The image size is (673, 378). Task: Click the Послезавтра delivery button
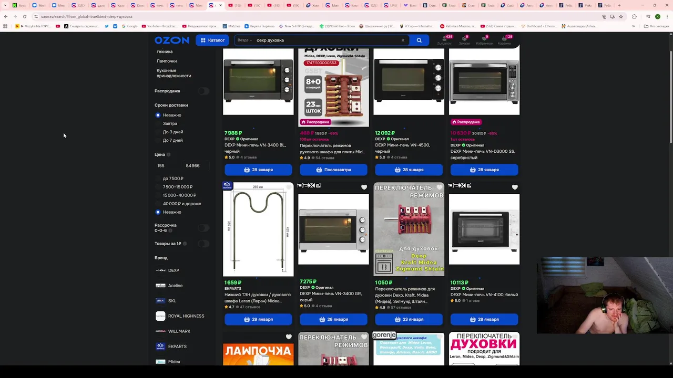coord(333,170)
